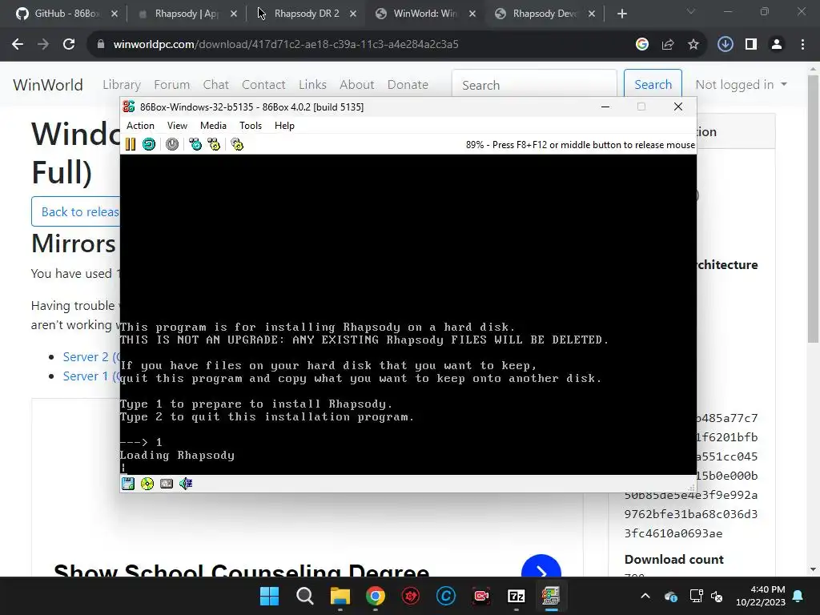Send Ctrl+Alt+Esc via the yellow toolbar icon
820x615 pixels.
click(214, 144)
